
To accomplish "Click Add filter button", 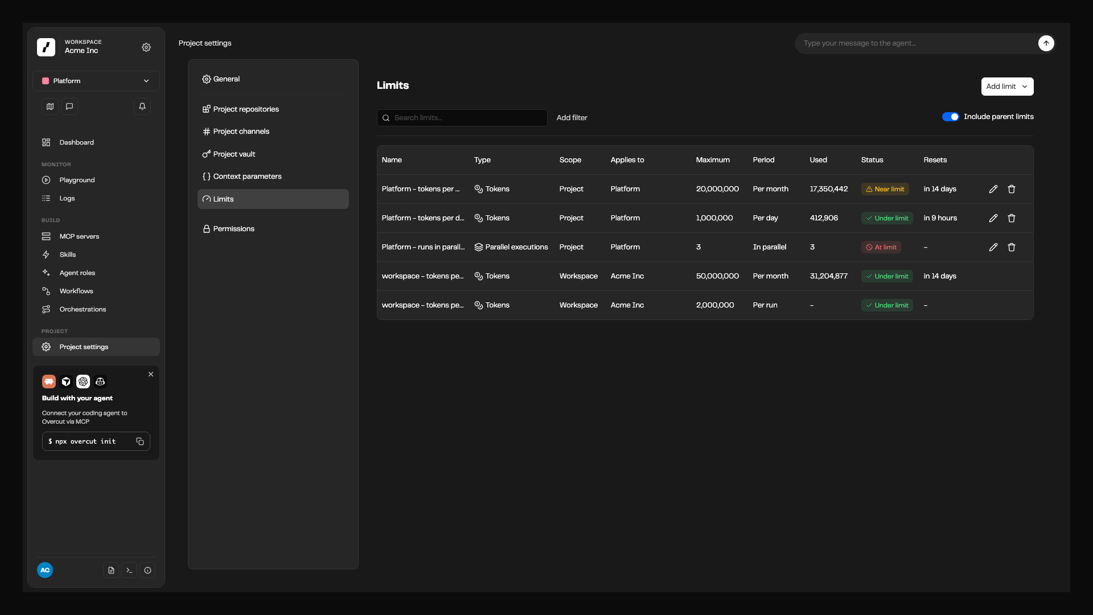I will 572,118.
